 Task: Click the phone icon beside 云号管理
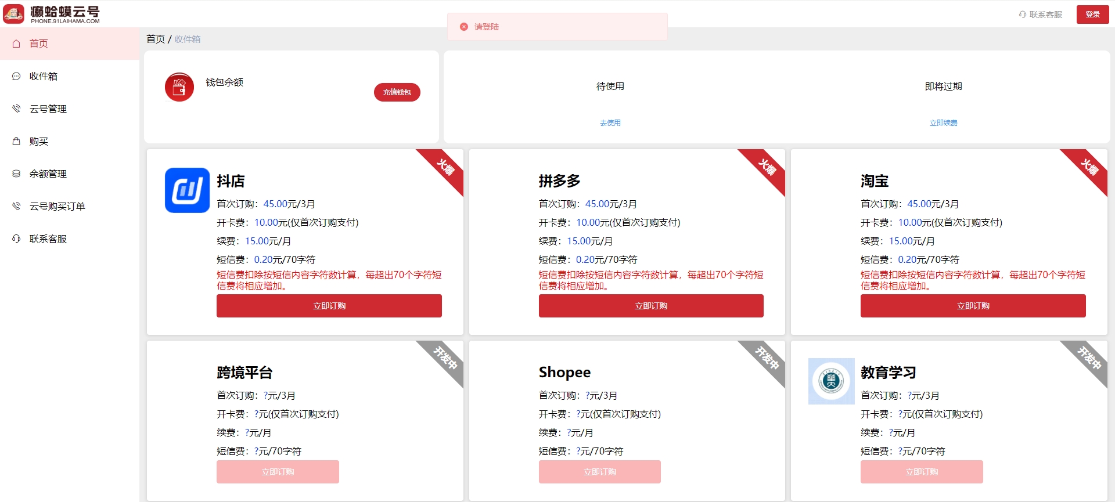tap(16, 109)
